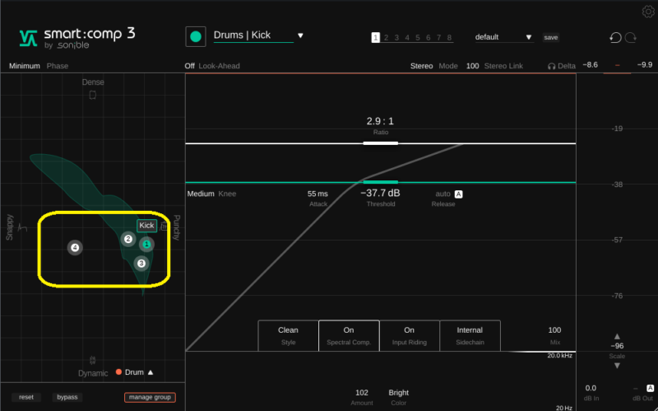Select instance node 2 in the group view
The width and height of the screenshot is (658, 411).
[128, 240]
